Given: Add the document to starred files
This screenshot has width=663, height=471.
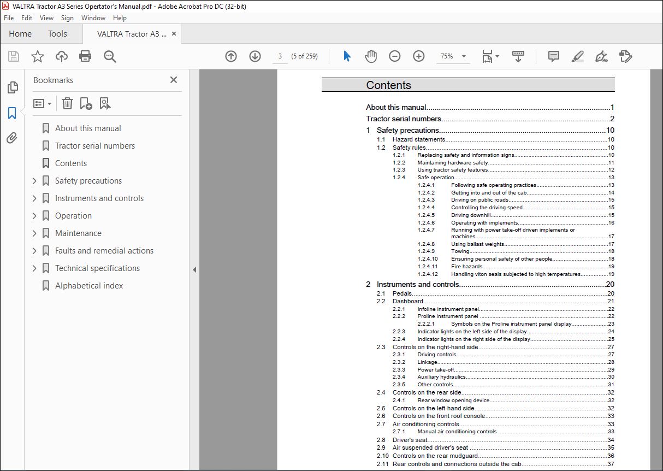Looking at the screenshot, I should click(38, 56).
